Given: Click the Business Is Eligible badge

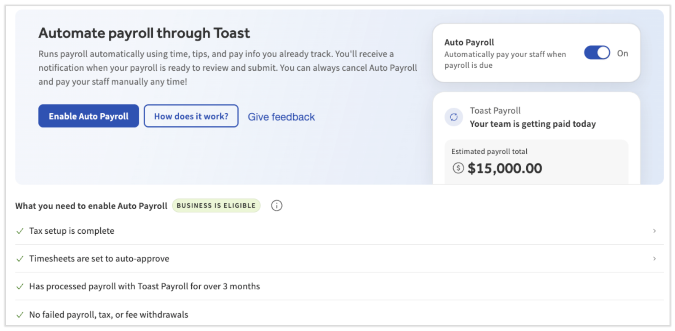Looking at the screenshot, I should click(216, 206).
